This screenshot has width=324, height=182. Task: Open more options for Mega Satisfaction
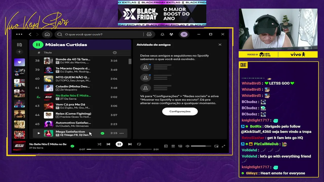(121, 133)
